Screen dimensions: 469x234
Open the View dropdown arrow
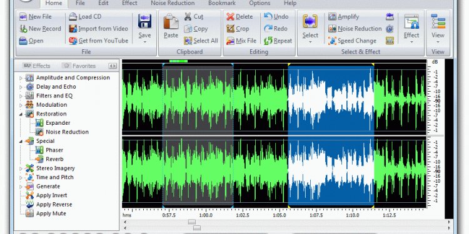[x=438, y=42]
